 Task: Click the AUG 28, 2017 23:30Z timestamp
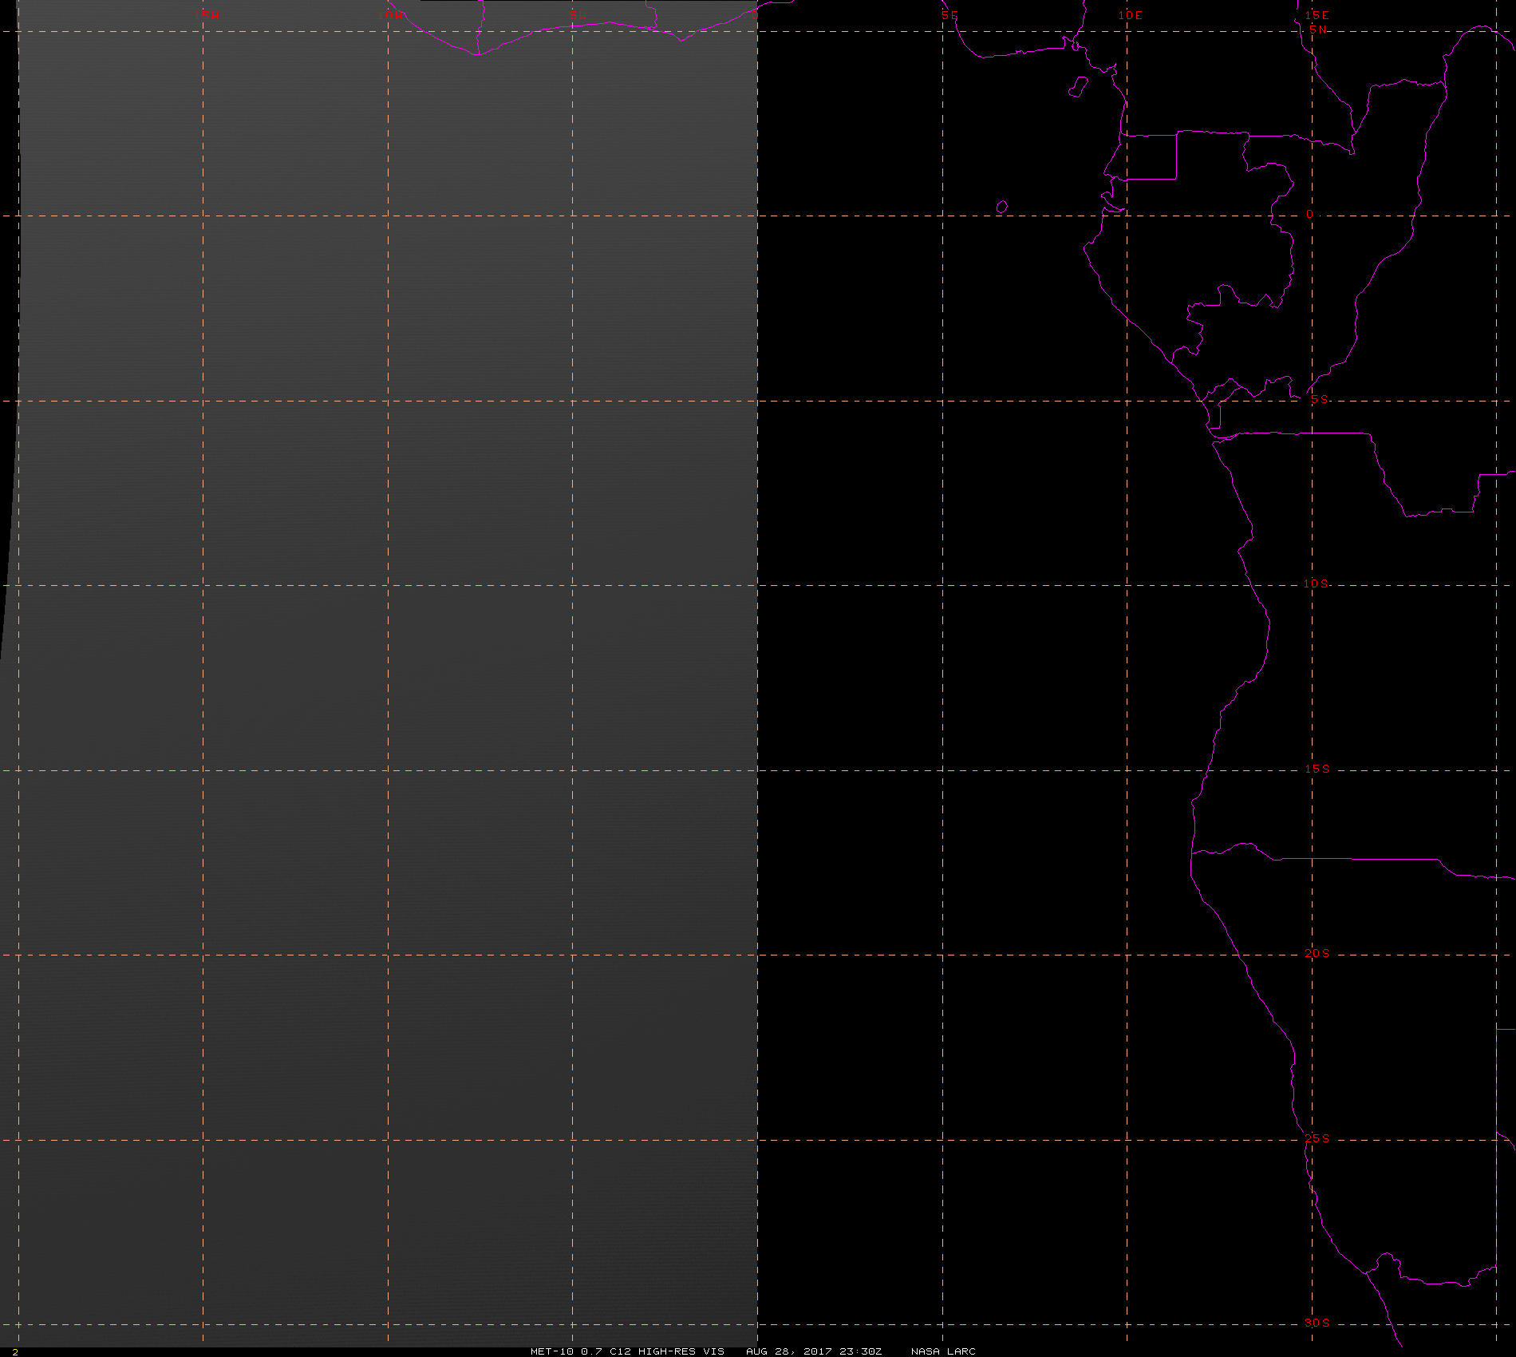814,1351
